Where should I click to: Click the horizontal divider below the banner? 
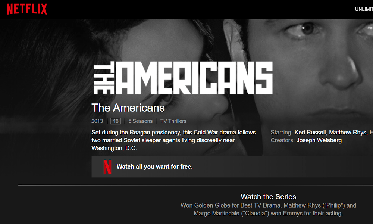click(x=195, y=185)
